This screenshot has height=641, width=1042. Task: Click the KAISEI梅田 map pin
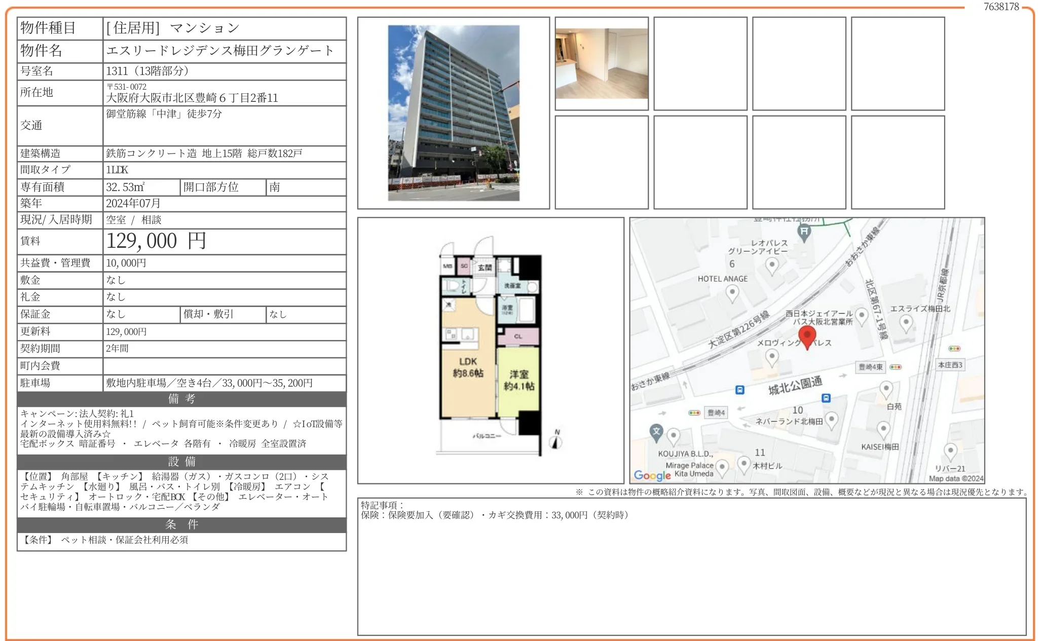[x=883, y=430]
